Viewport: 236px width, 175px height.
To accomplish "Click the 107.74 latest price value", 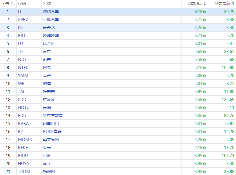I will pyautogui.click(x=228, y=156).
